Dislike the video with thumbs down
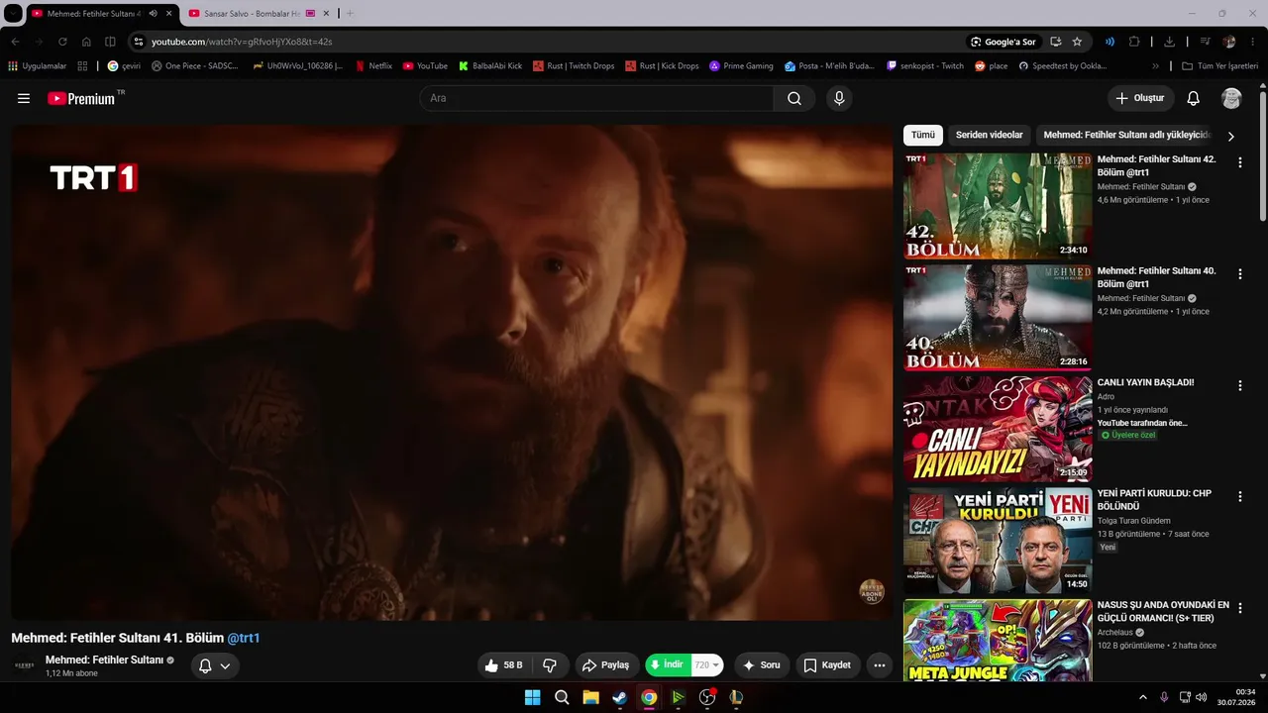The width and height of the screenshot is (1268, 713). [x=550, y=665]
